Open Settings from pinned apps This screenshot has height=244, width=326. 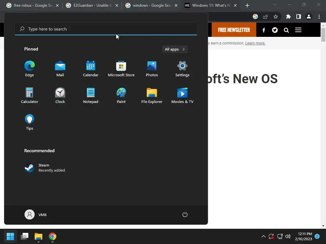coord(182,69)
